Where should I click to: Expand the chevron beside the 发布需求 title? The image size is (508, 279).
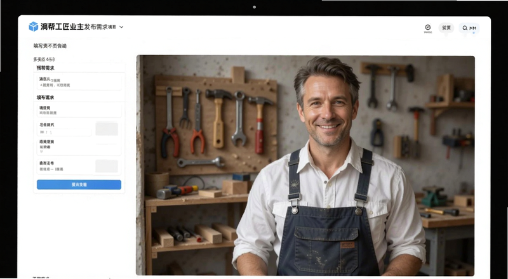pyautogui.click(x=121, y=27)
